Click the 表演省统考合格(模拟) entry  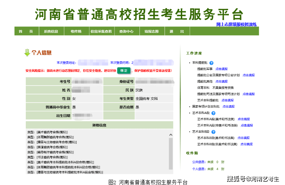pyautogui.click(x=52, y=147)
